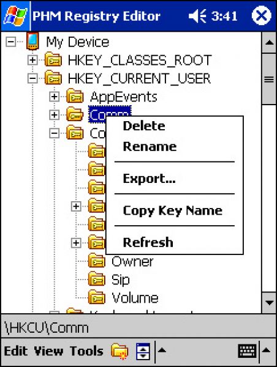Collapse the My Device root node

[11, 42]
